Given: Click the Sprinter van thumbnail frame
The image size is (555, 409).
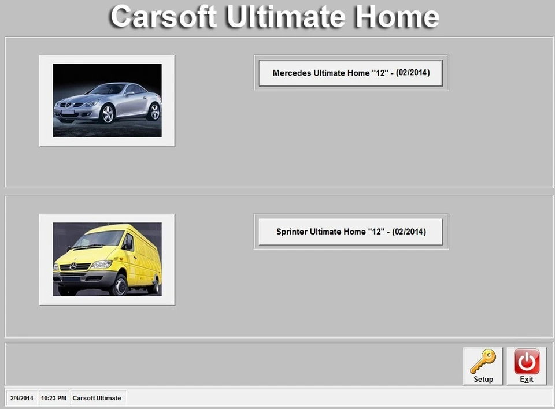Looking at the screenshot, I should coord(106,258).
